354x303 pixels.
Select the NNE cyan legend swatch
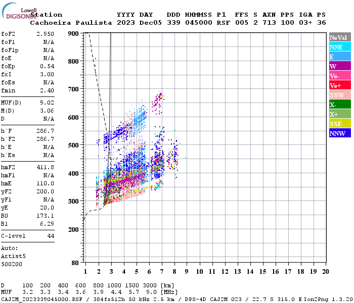pos(340,47)
